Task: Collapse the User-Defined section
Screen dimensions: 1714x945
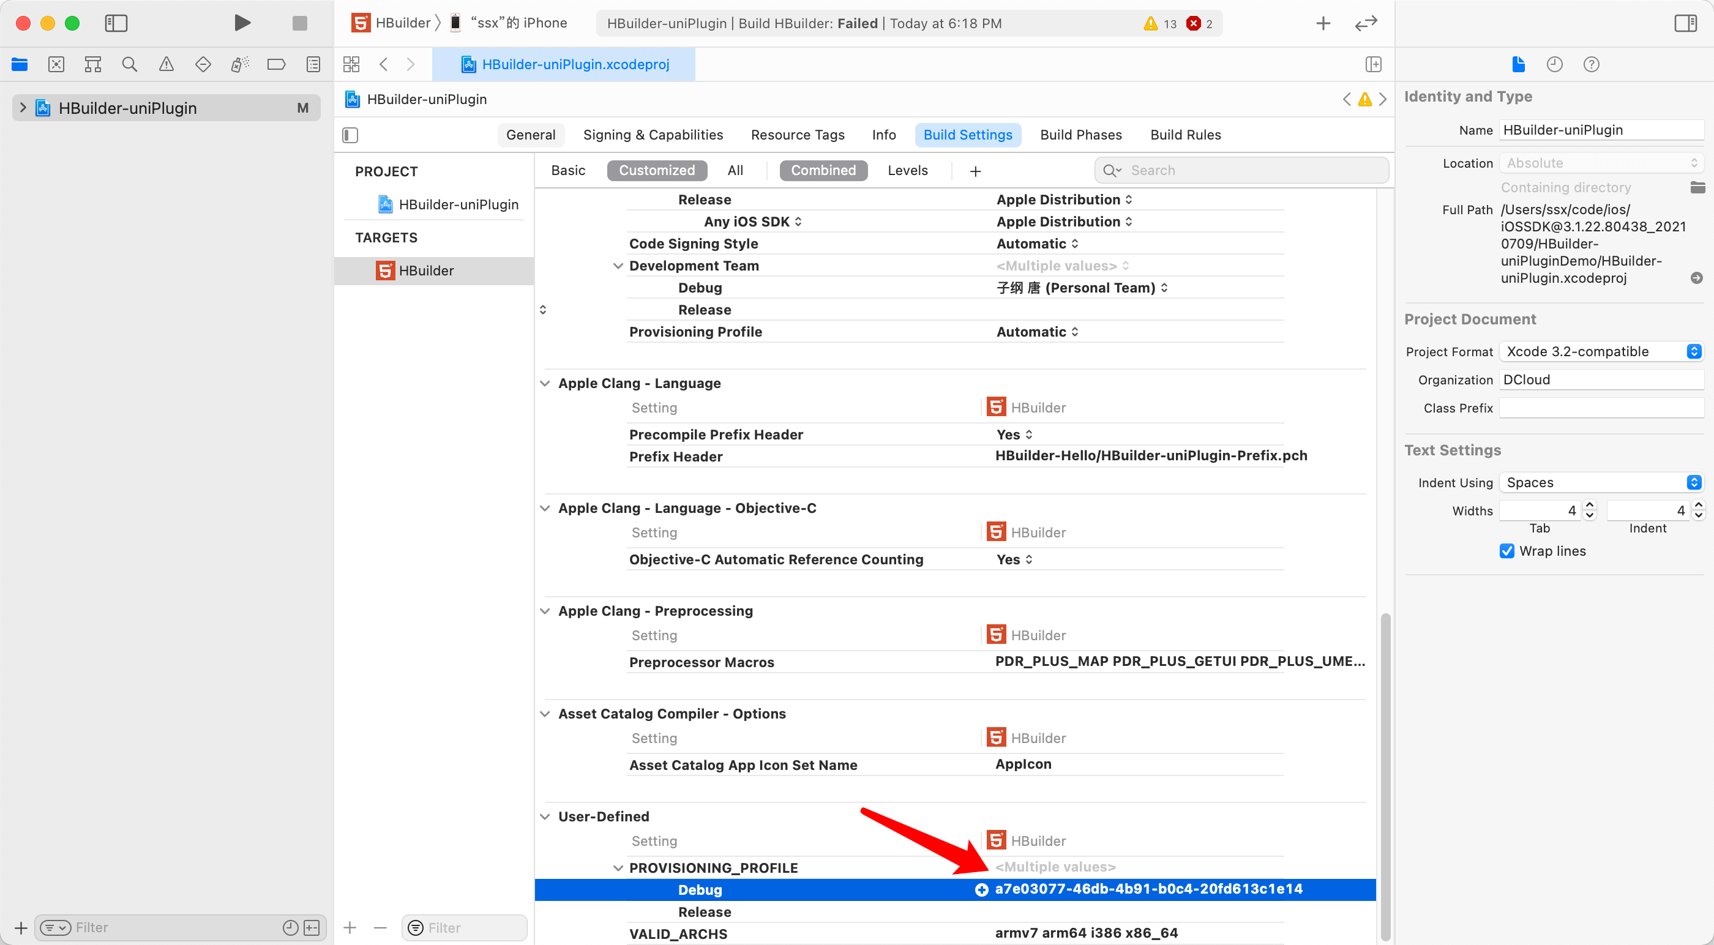Action: 545,816
